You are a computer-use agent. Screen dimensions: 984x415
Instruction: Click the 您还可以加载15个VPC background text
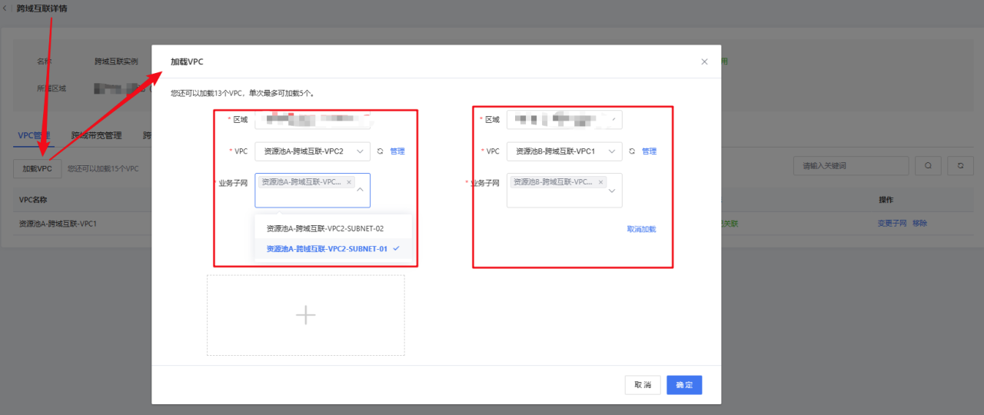103,168
